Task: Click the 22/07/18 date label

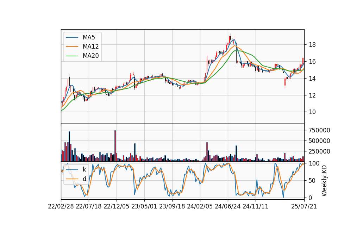Action: 89,206
